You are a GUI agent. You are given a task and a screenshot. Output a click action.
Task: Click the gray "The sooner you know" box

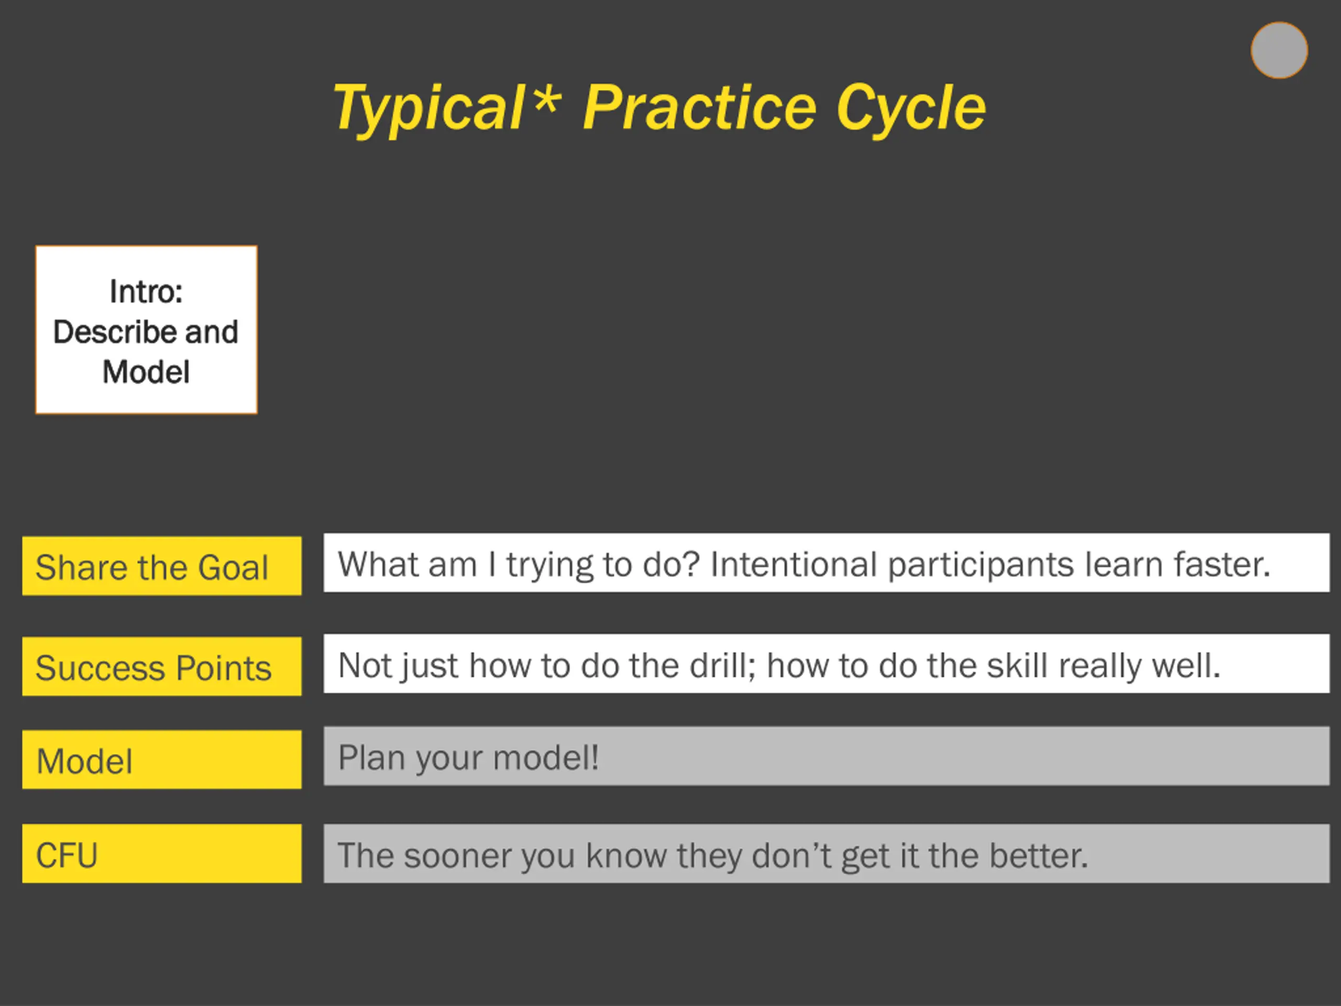tap(827, 854)
